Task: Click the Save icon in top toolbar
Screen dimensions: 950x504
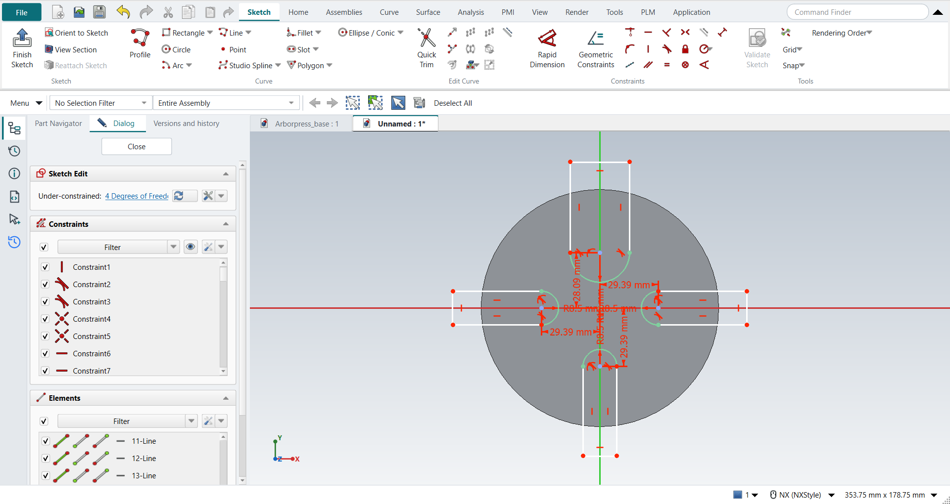Action: coord(99,12)
